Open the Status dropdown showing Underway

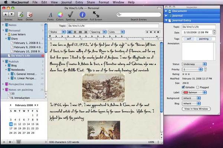click(194, 64)
